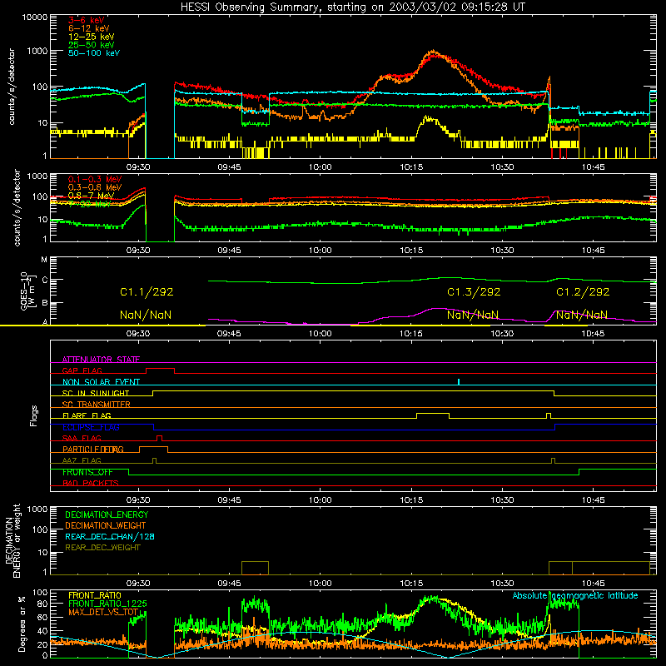Click the HESSI Observing Summary title
The width and height of the screenshot is (666, 666).
coord(352,7)
